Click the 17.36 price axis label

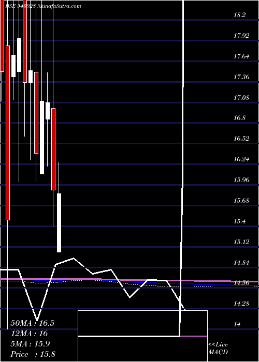pyautogui.click(x=241, y=77)
